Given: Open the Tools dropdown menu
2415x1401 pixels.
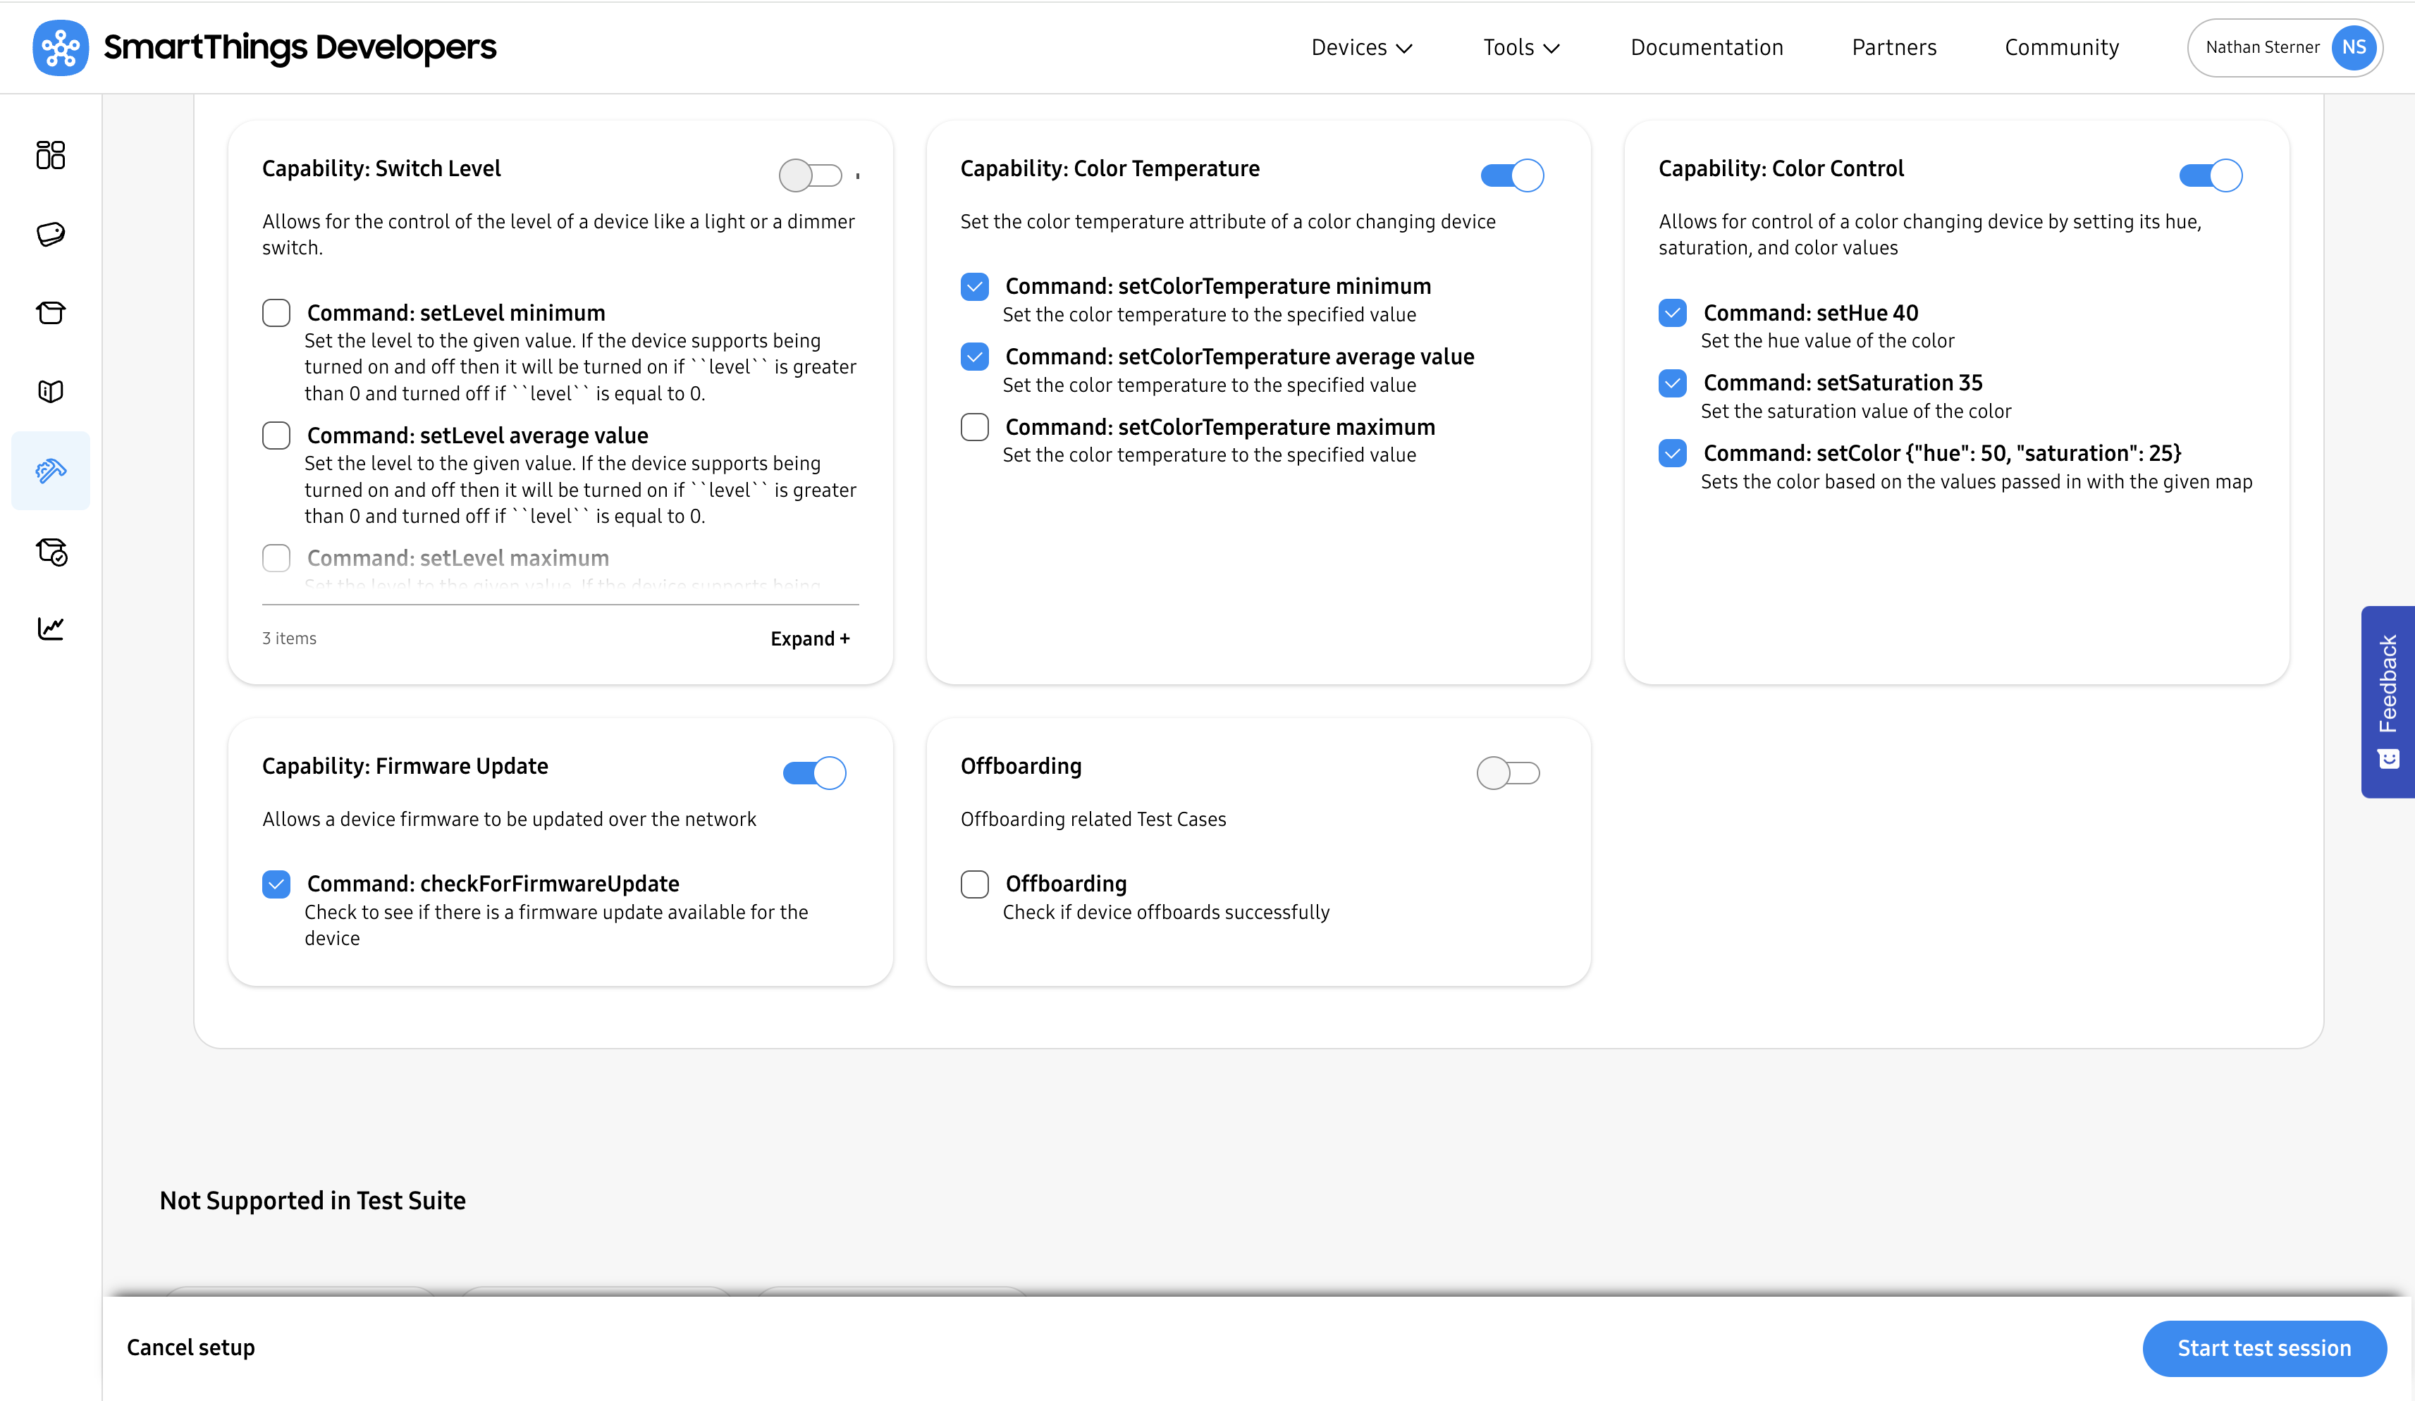Looking at the screenshot, I should (x=1521, y=47).
